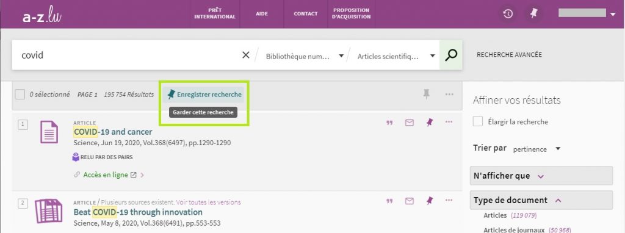This screenshot has width=625, height=233.
Task: Open the Articles scientifiq… dropdown
Action: (396, 56)
